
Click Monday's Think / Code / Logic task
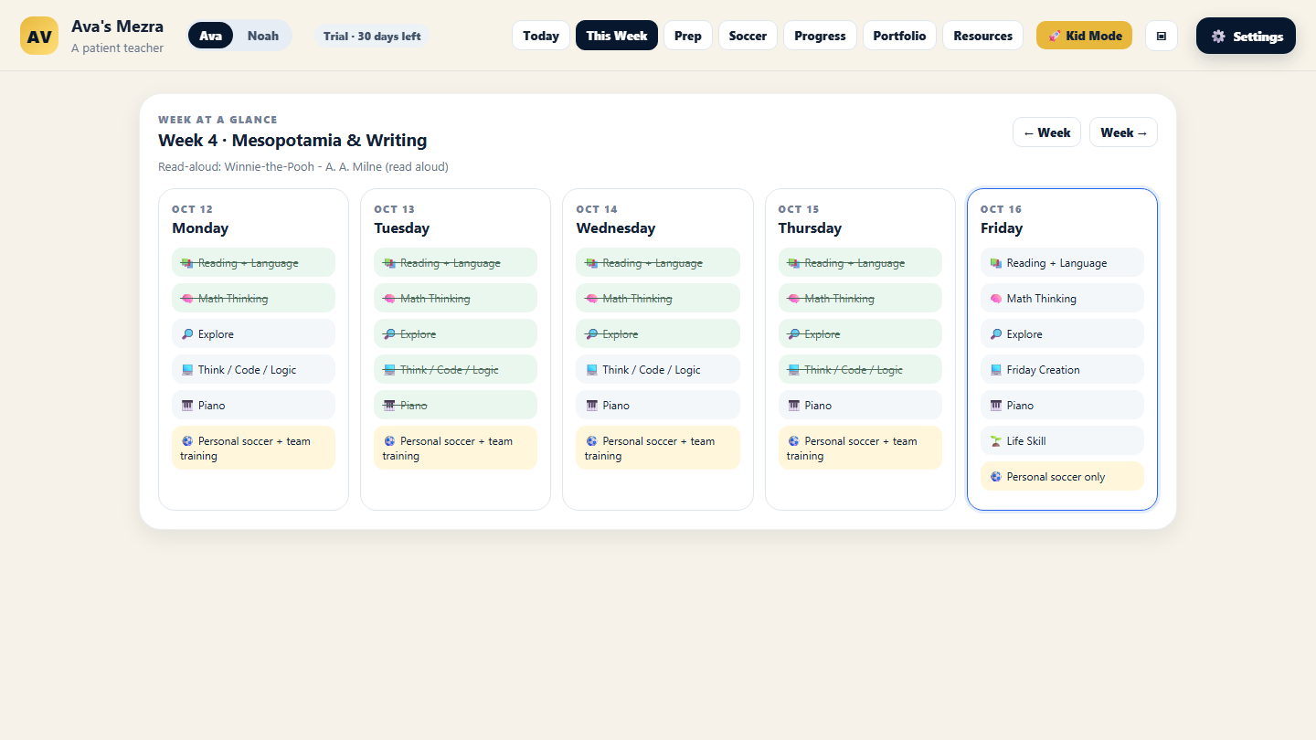tap(253, 370)
